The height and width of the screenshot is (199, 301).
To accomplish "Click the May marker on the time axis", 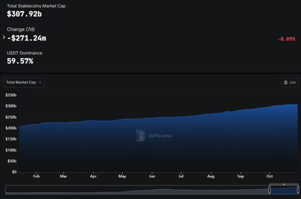I will (122, 176).
